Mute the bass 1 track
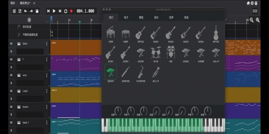The width and height of the screenshot is (269, 134). tap(11, 123)
